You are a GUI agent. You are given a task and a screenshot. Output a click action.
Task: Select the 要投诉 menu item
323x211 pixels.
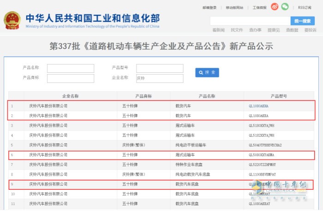(311, 30)
